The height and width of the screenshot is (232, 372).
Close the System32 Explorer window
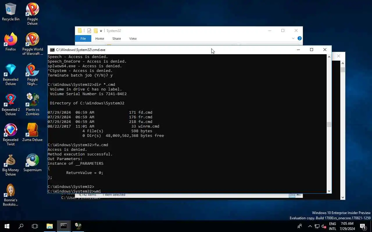(296, 30)
